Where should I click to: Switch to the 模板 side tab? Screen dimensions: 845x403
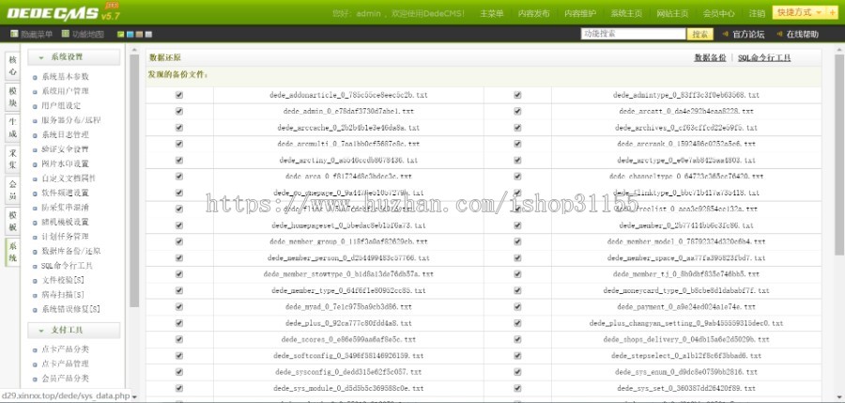click(12, 221)
